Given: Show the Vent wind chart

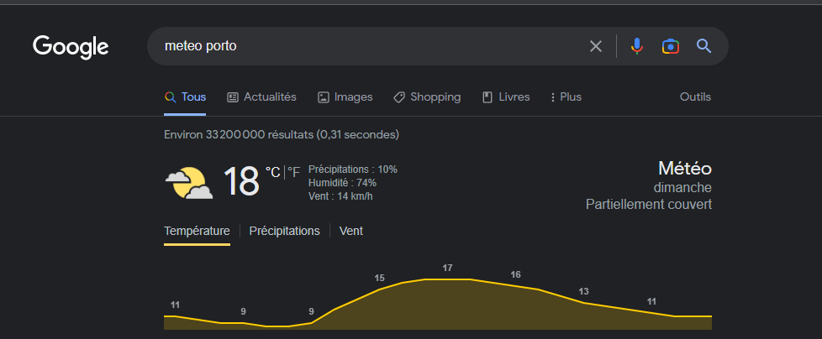Looking at the screenshot, I should (351, 231).
